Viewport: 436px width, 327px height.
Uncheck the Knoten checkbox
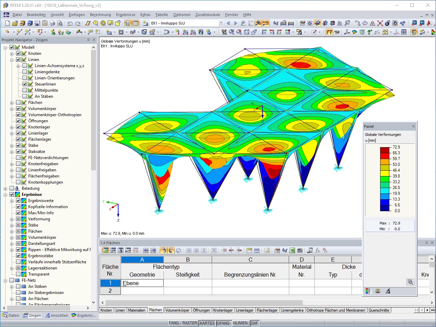18,53
